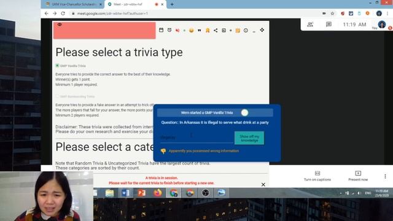The image size is (393, 221).
Task: Bookmark this page with star icon
Action: [332, 14]
